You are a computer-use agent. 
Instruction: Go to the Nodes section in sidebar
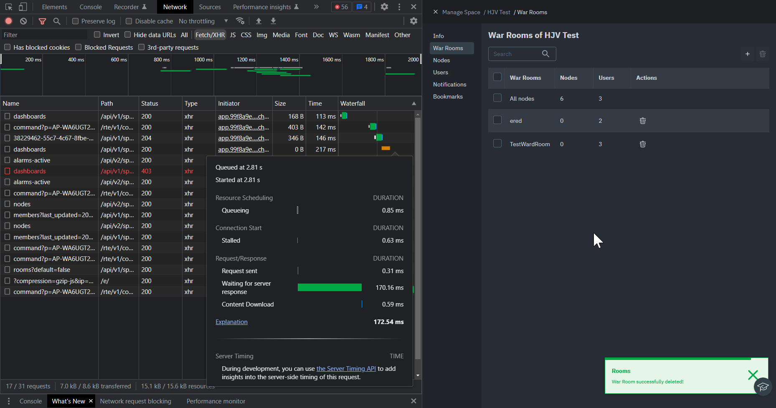[x=441, y=60]
